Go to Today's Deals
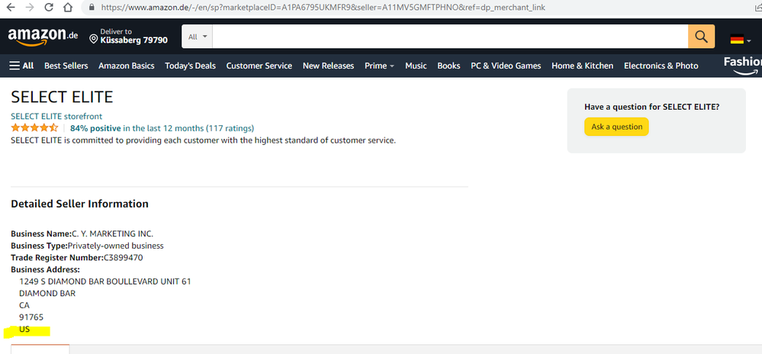The width and height of the screenshot is (762, 354). [x=190, y=66]
